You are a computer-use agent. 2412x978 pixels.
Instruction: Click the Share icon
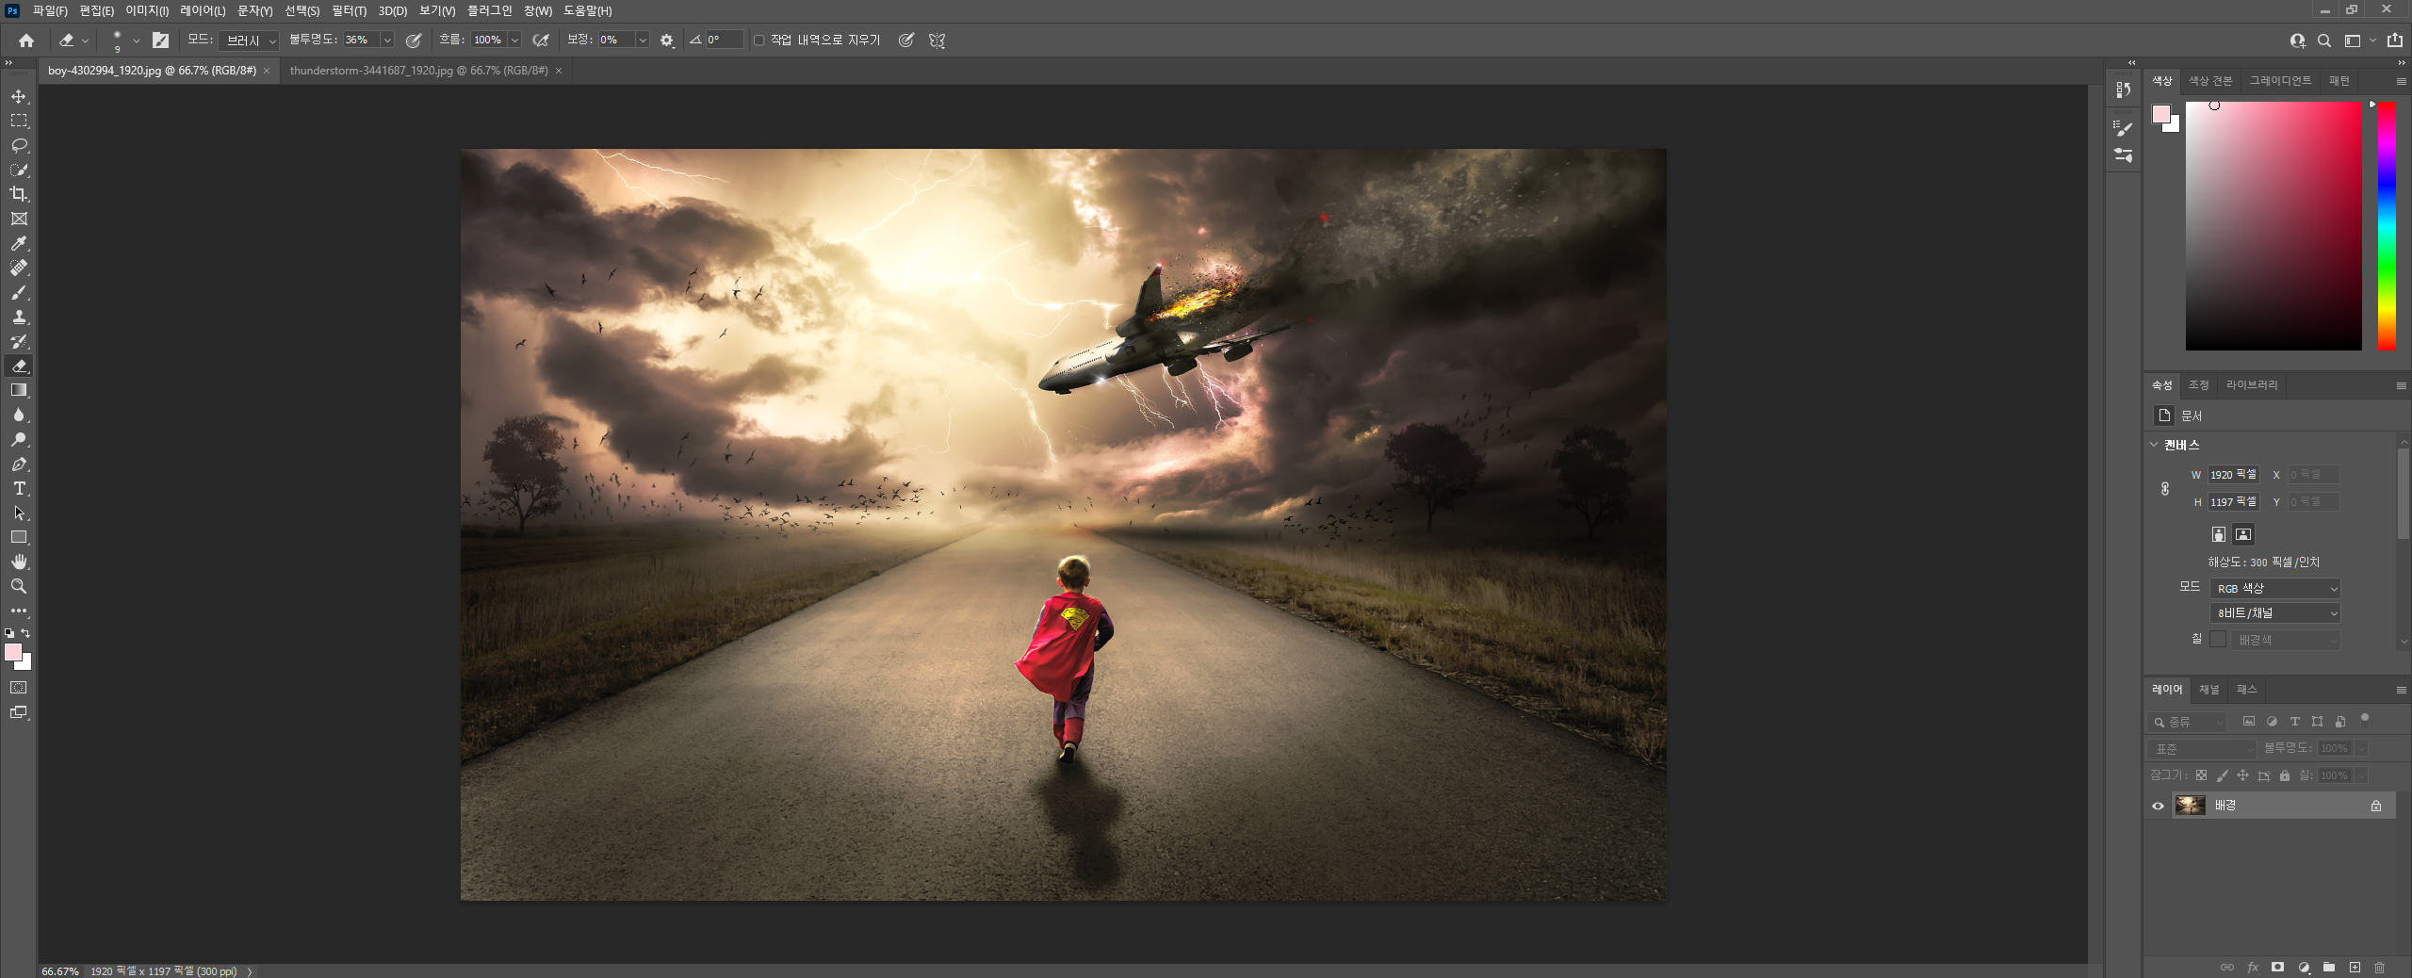coord(2394,40)
